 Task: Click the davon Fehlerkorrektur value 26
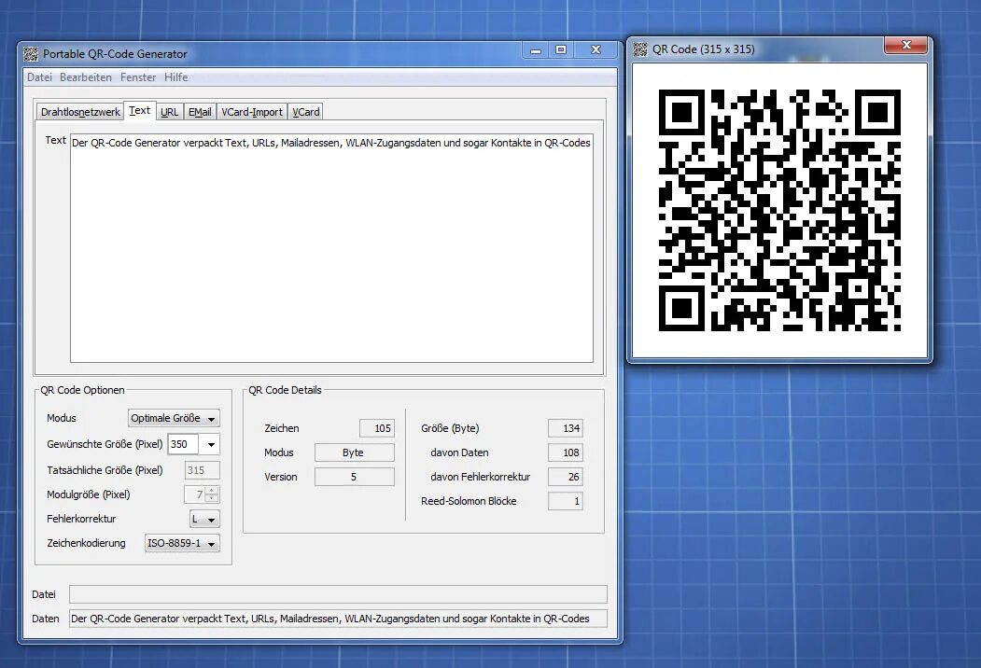tap(566, 478)
